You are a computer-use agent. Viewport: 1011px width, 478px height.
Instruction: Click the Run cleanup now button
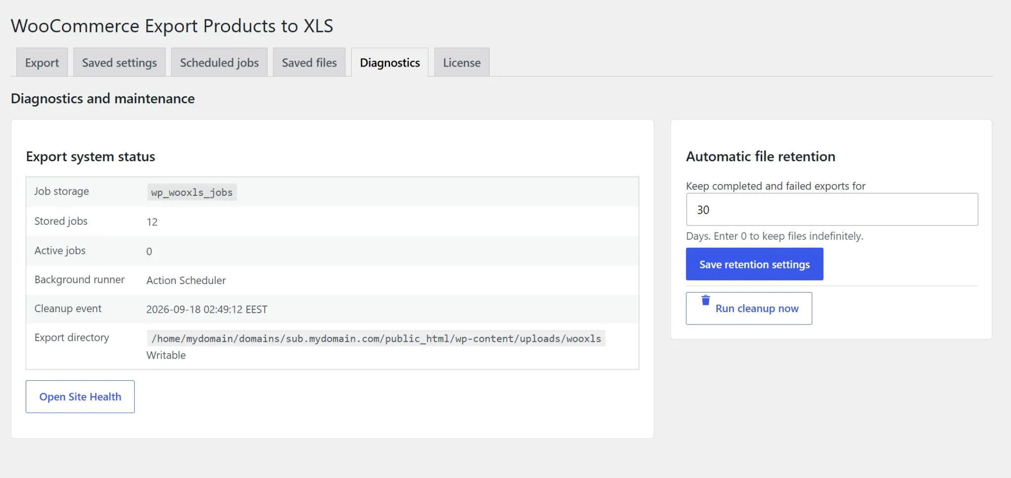pos(749,308)
